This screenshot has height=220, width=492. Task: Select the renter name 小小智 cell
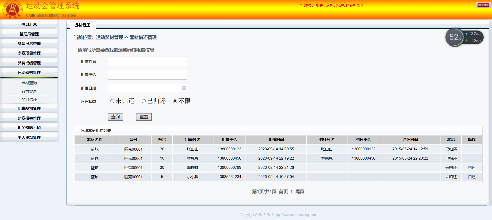pos(193,177)
